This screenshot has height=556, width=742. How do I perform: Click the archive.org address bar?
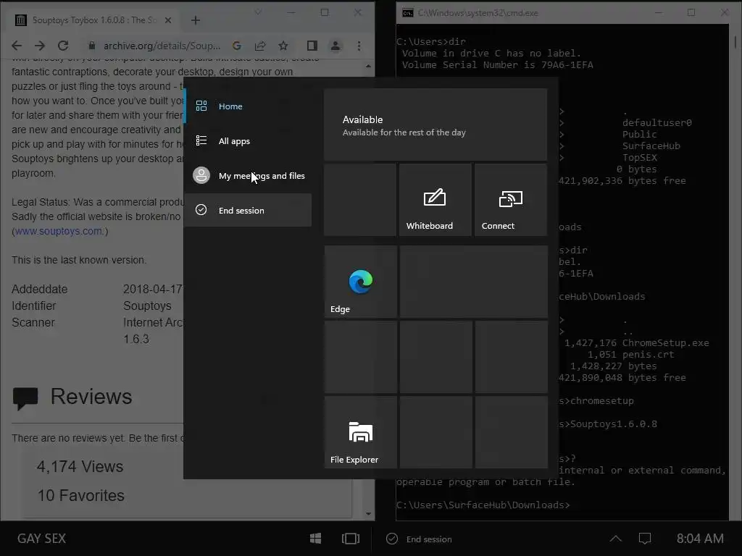pos(162,46)
